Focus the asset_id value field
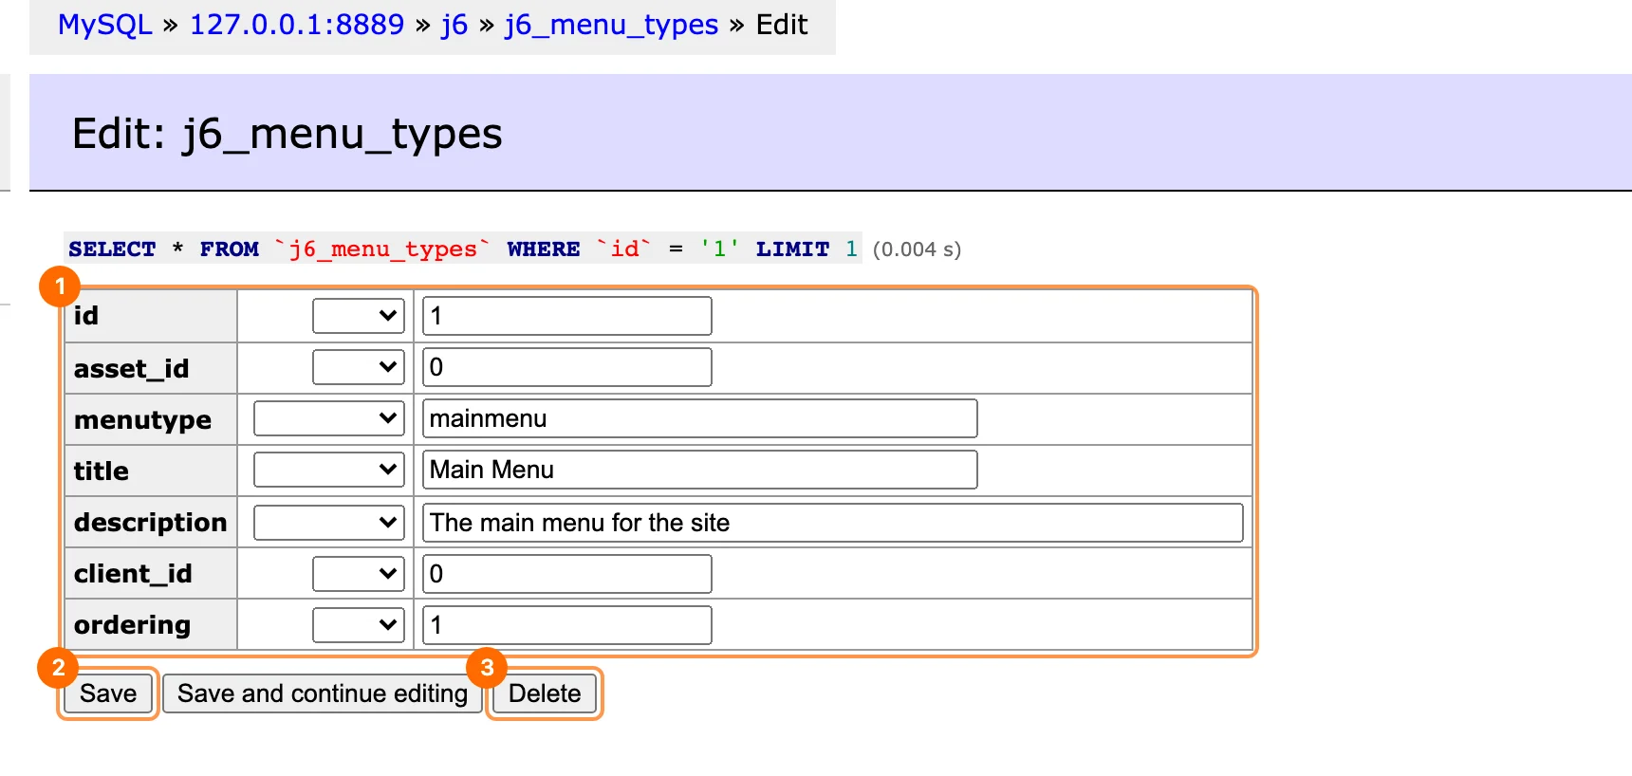This screenshot has width=1632, height=776. pyautogui.click(x=567, y=367)
